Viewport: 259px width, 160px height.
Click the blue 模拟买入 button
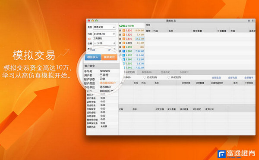pos(93,57)
